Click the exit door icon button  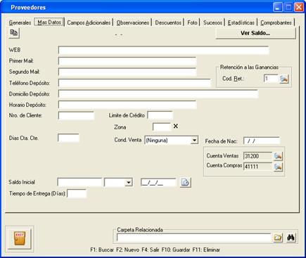point(20,238)
